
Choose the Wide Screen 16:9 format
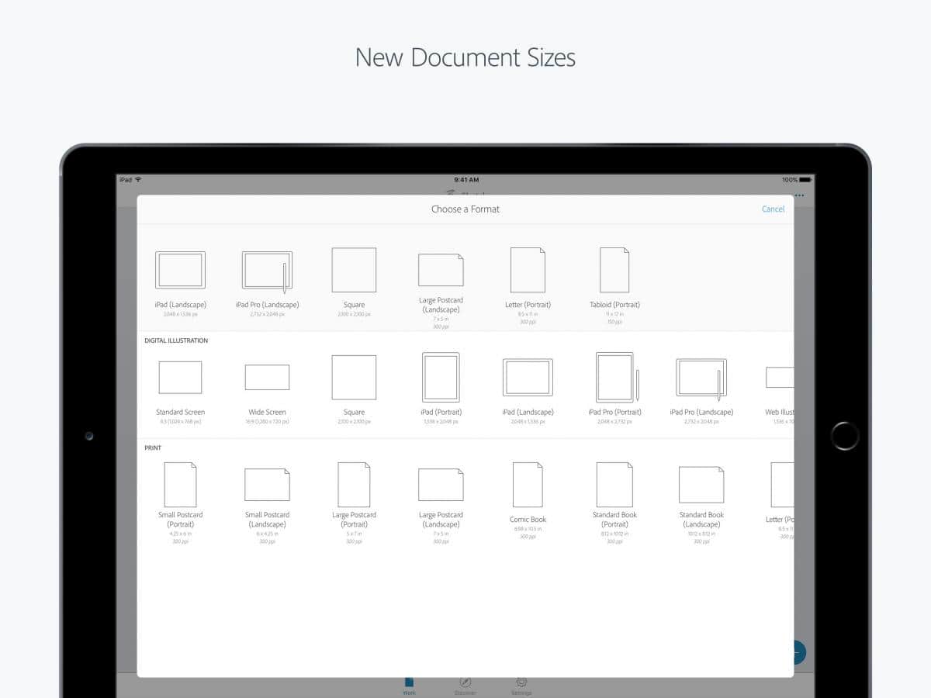[267, 378]
